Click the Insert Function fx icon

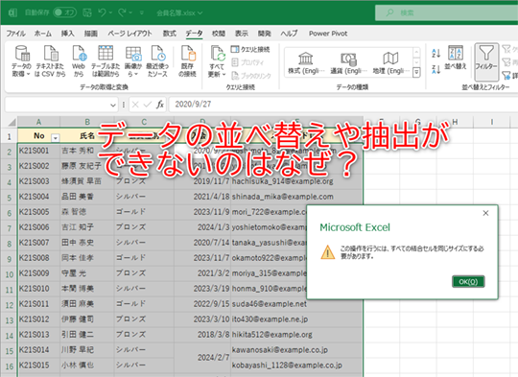[x=160, y=105]
